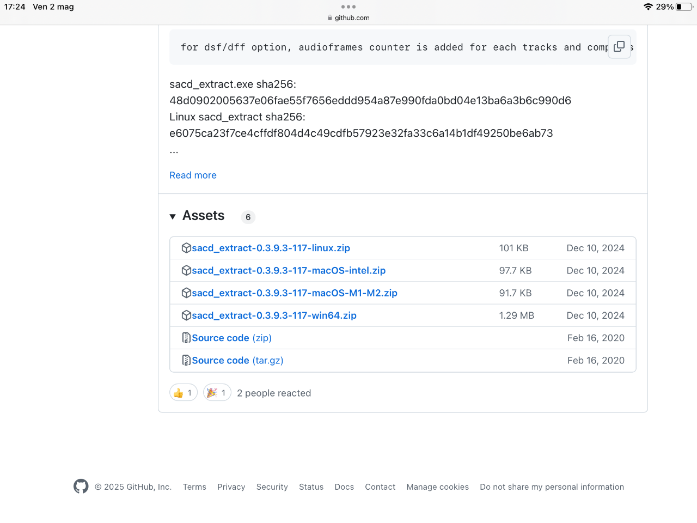Click the file icon beside Source code (tar.gz)
The height and width of the screenshot is (523, 697).
click(186, 360)
